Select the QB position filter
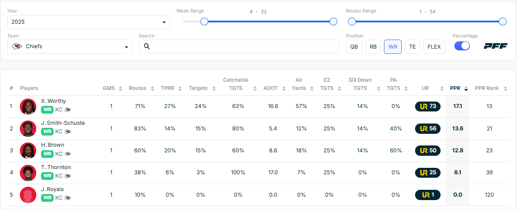Image resolution: width=517 pixels, height=210 pixels. (x=354, y=46)
